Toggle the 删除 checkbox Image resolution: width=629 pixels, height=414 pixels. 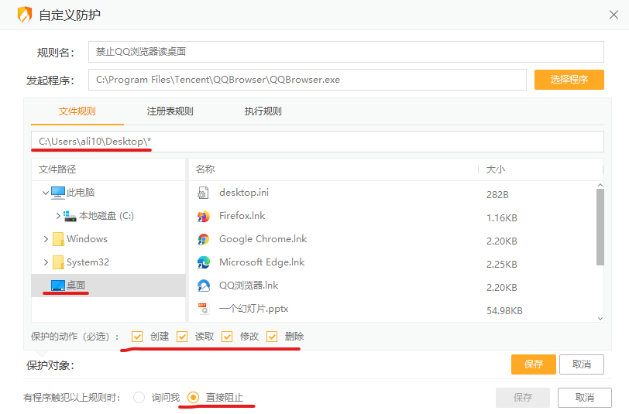click(272, 337)
